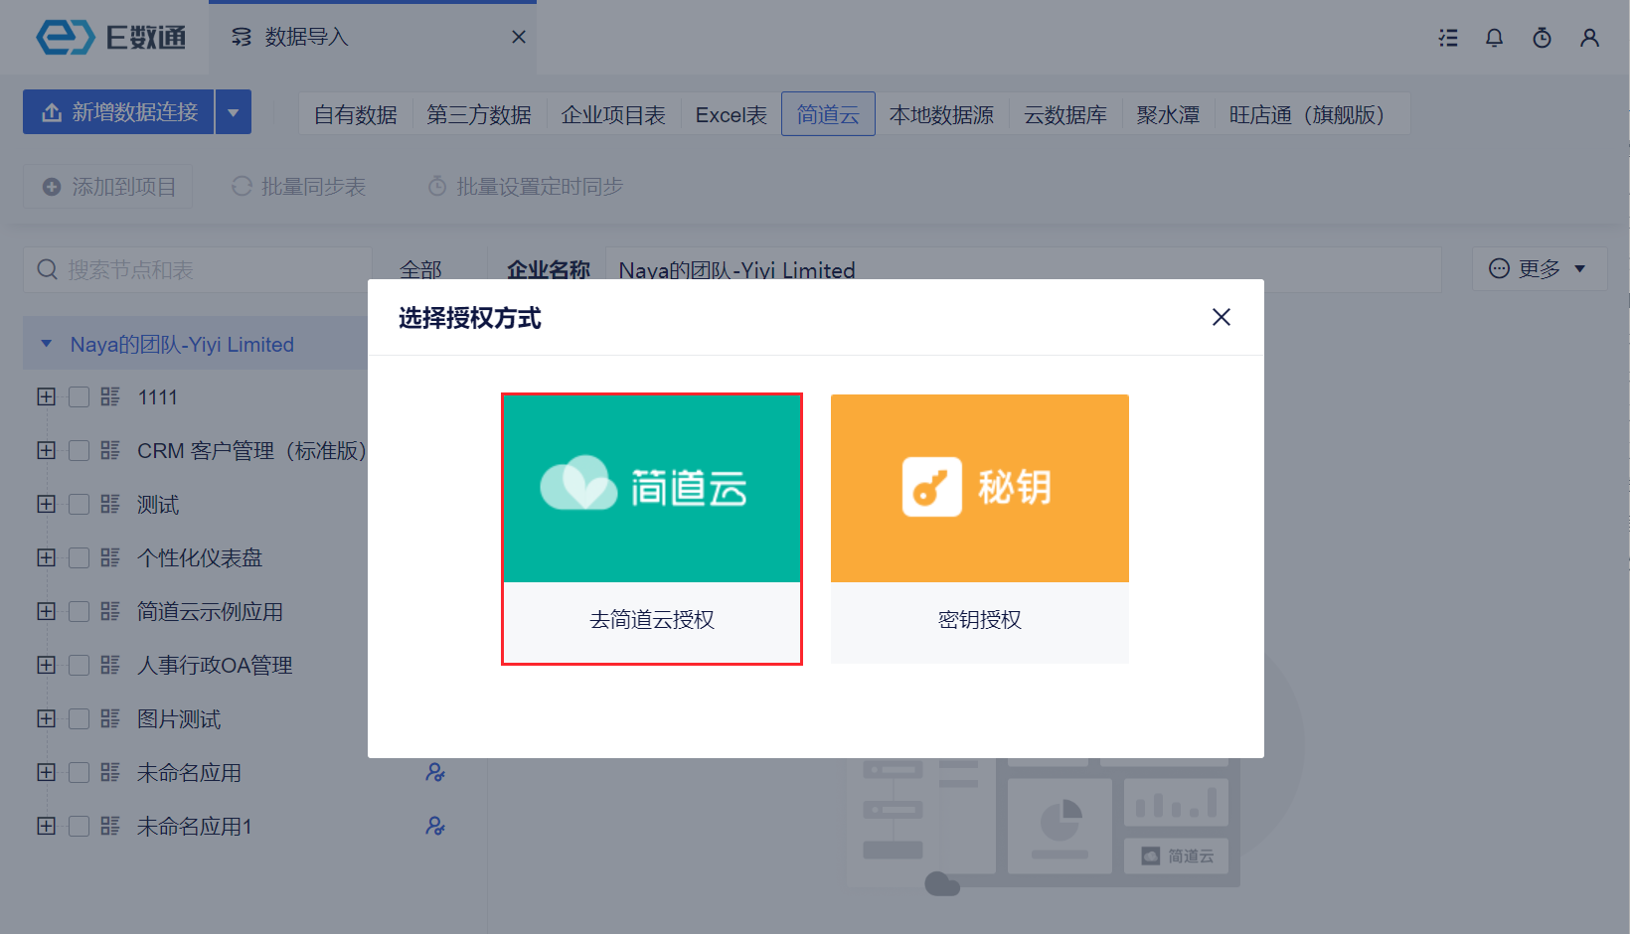Screen dimensions: 1630x934
Task: Tick the checkbox for 测试
Action: point(79,504)
